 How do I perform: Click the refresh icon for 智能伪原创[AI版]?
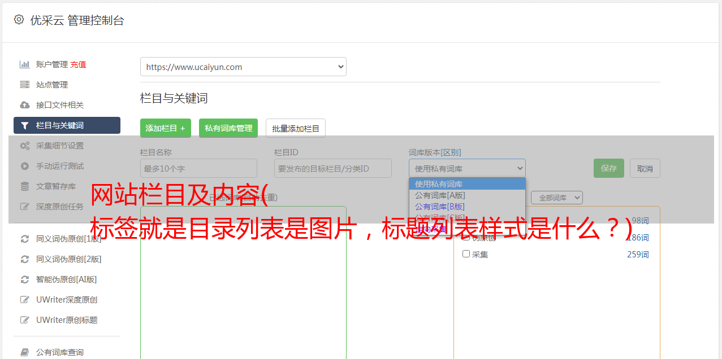(25, 279)
